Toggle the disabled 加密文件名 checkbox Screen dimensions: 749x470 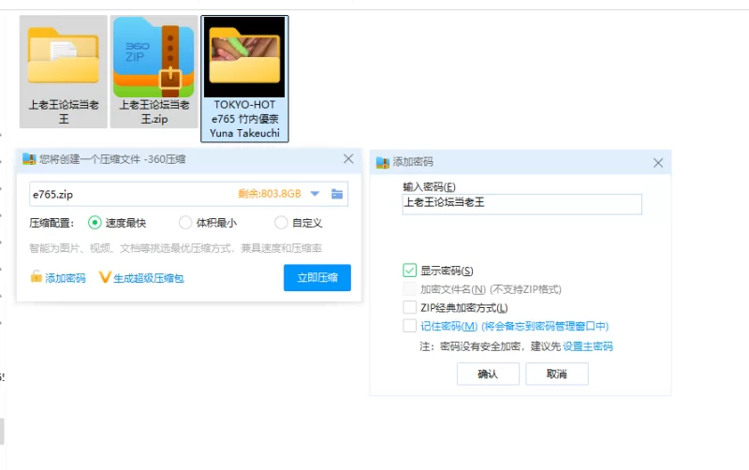(409, 289)
